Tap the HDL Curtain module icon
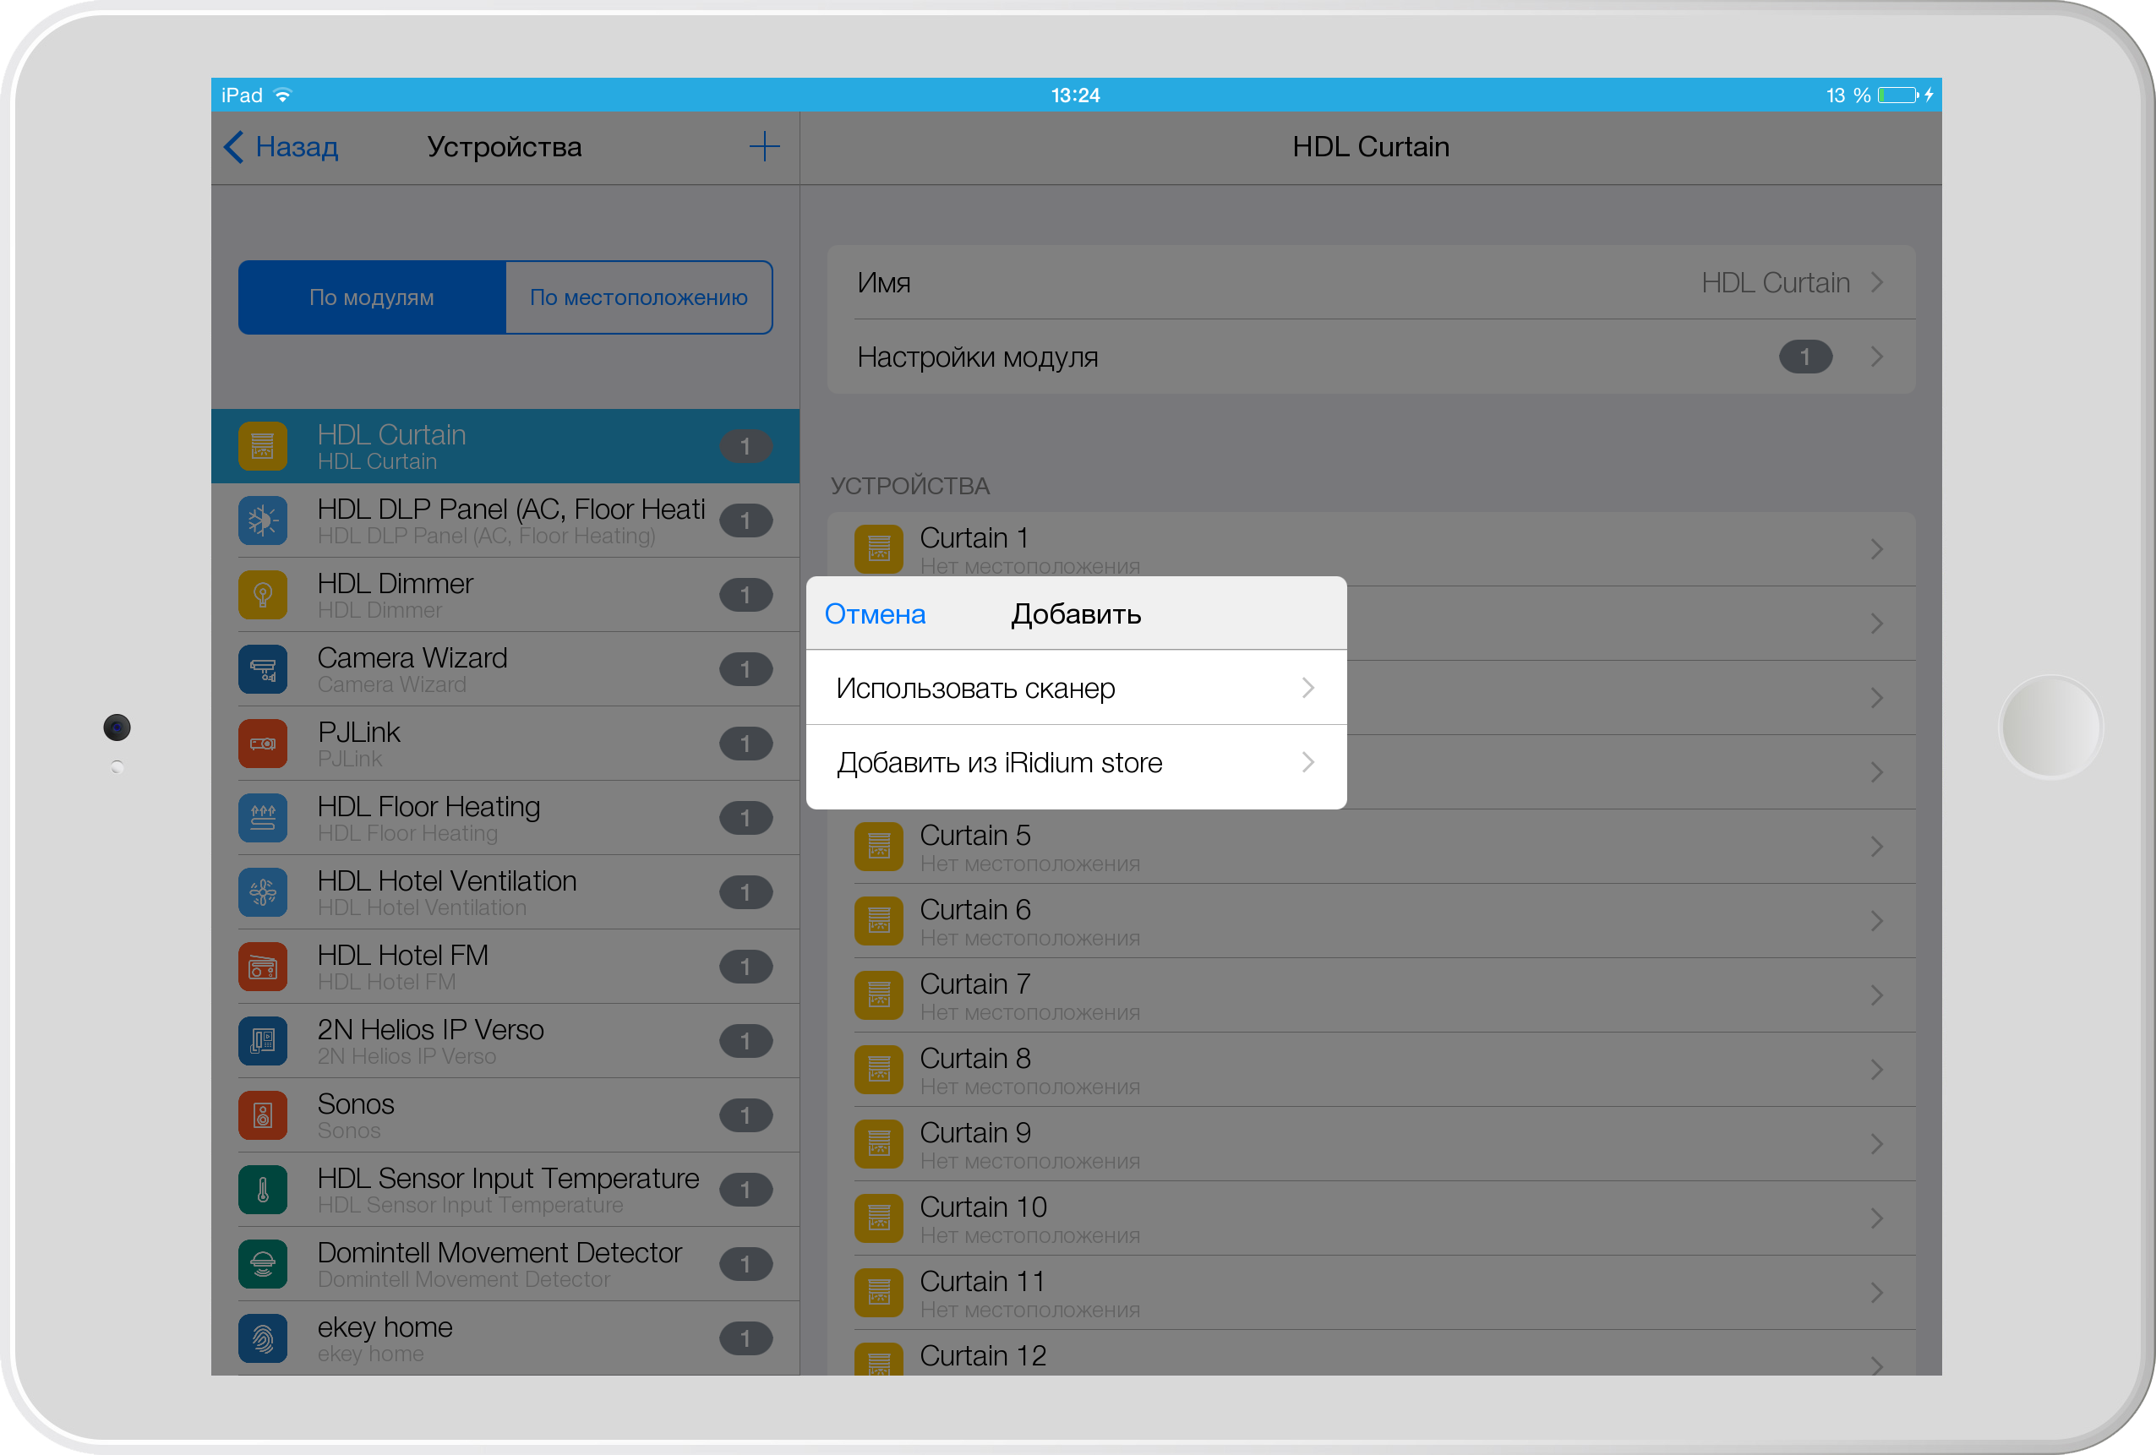 click(x=263, y=446)
